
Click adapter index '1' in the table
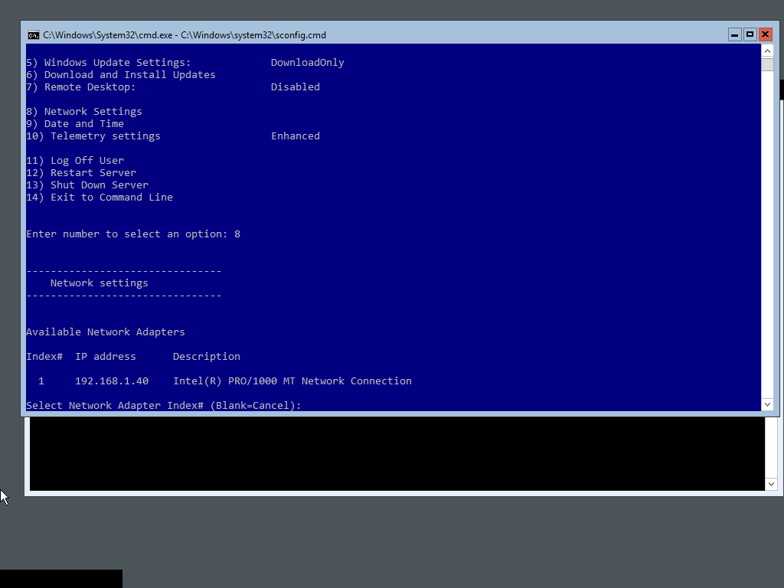[41, 381]
